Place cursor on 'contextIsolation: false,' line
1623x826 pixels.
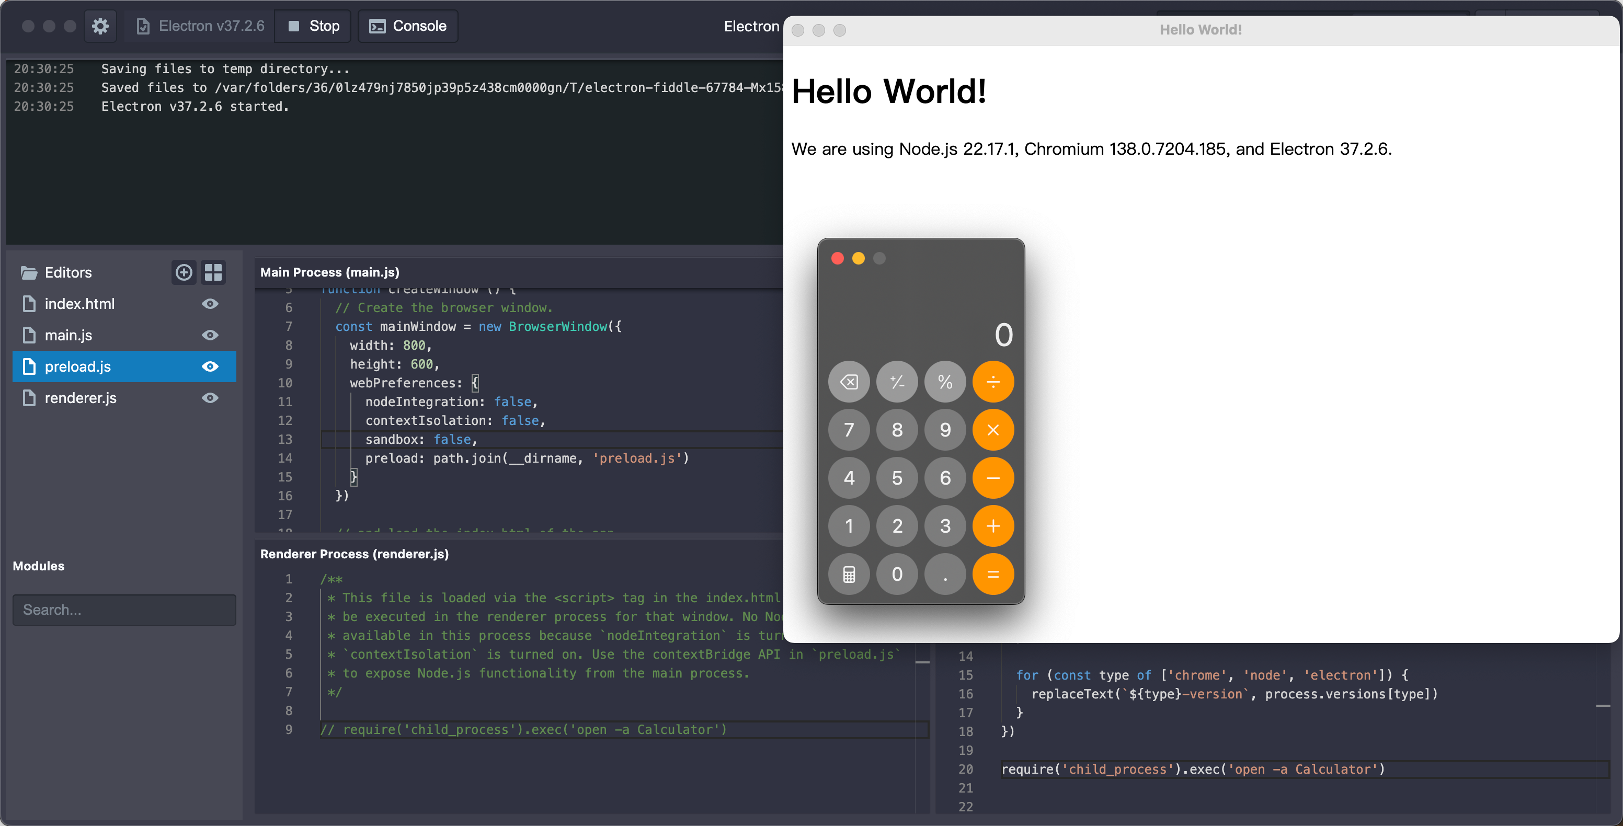point(455,421)
